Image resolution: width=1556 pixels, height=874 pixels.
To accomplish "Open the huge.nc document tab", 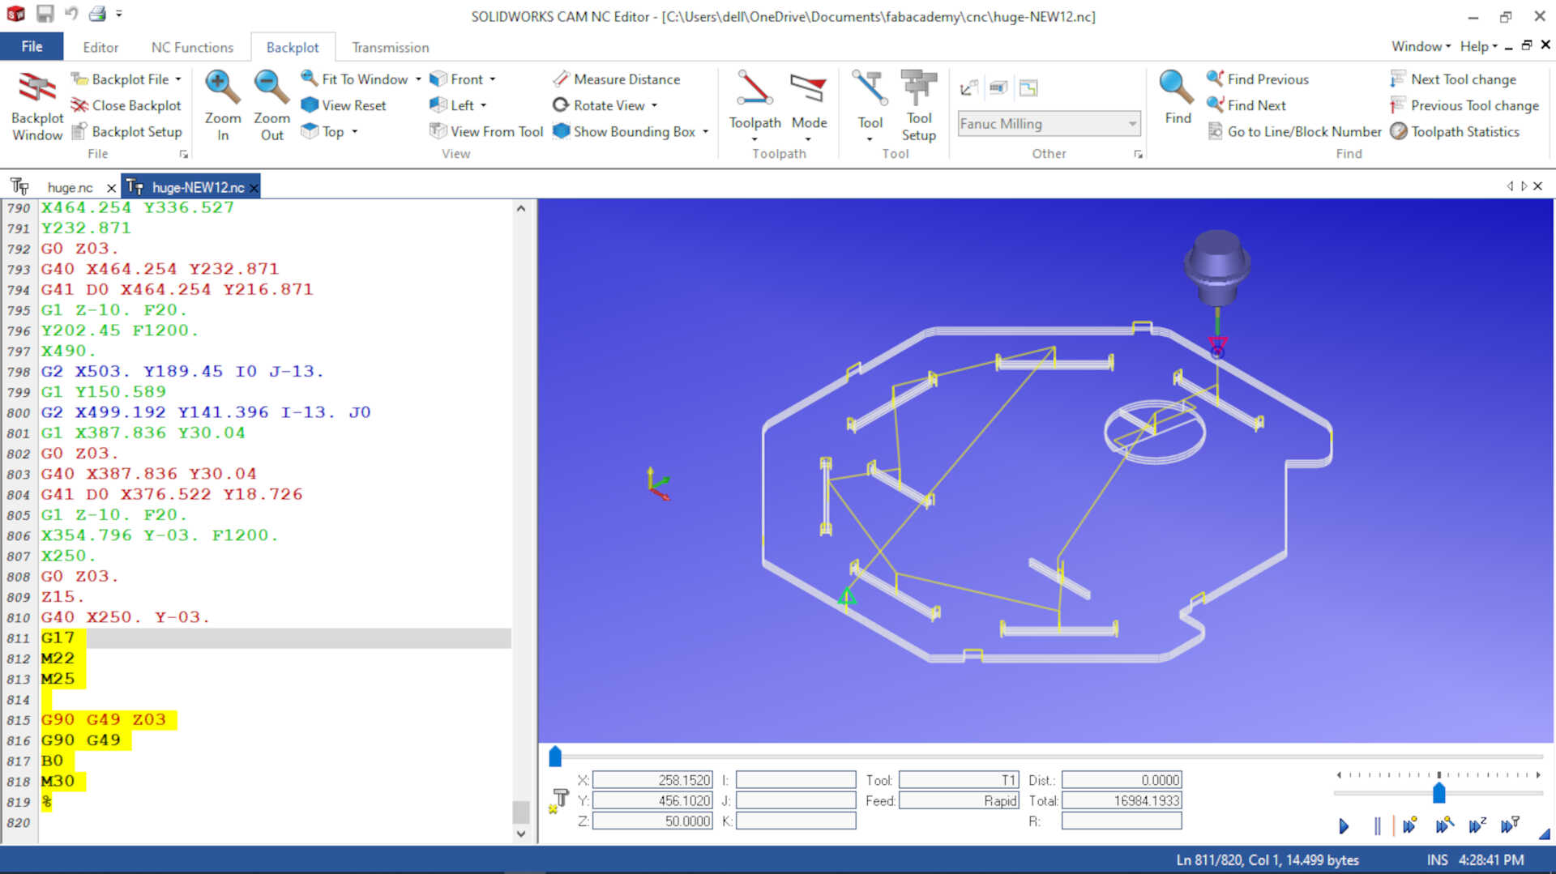I will tap(70, 186).
